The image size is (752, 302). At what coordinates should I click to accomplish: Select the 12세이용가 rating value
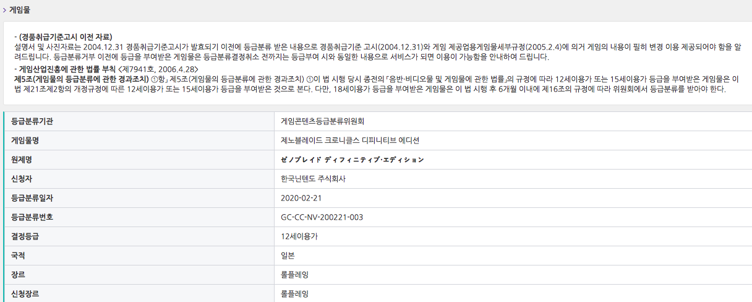[299, 236]
